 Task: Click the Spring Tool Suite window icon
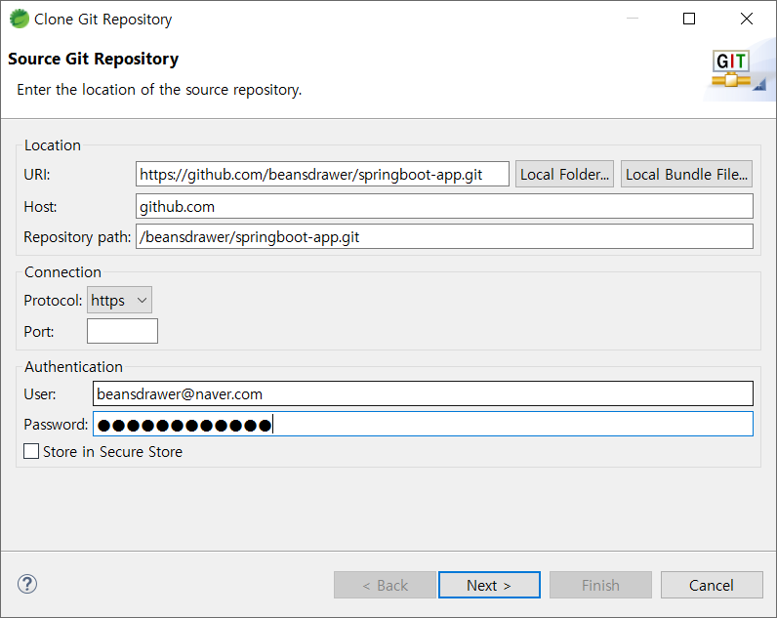20,19
